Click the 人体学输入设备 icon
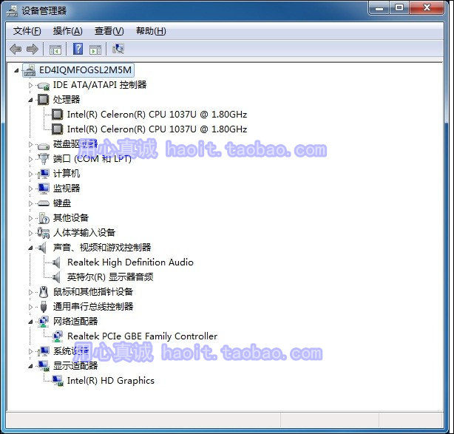The width and height of the screenshot is (454, 434). point(44,233)
